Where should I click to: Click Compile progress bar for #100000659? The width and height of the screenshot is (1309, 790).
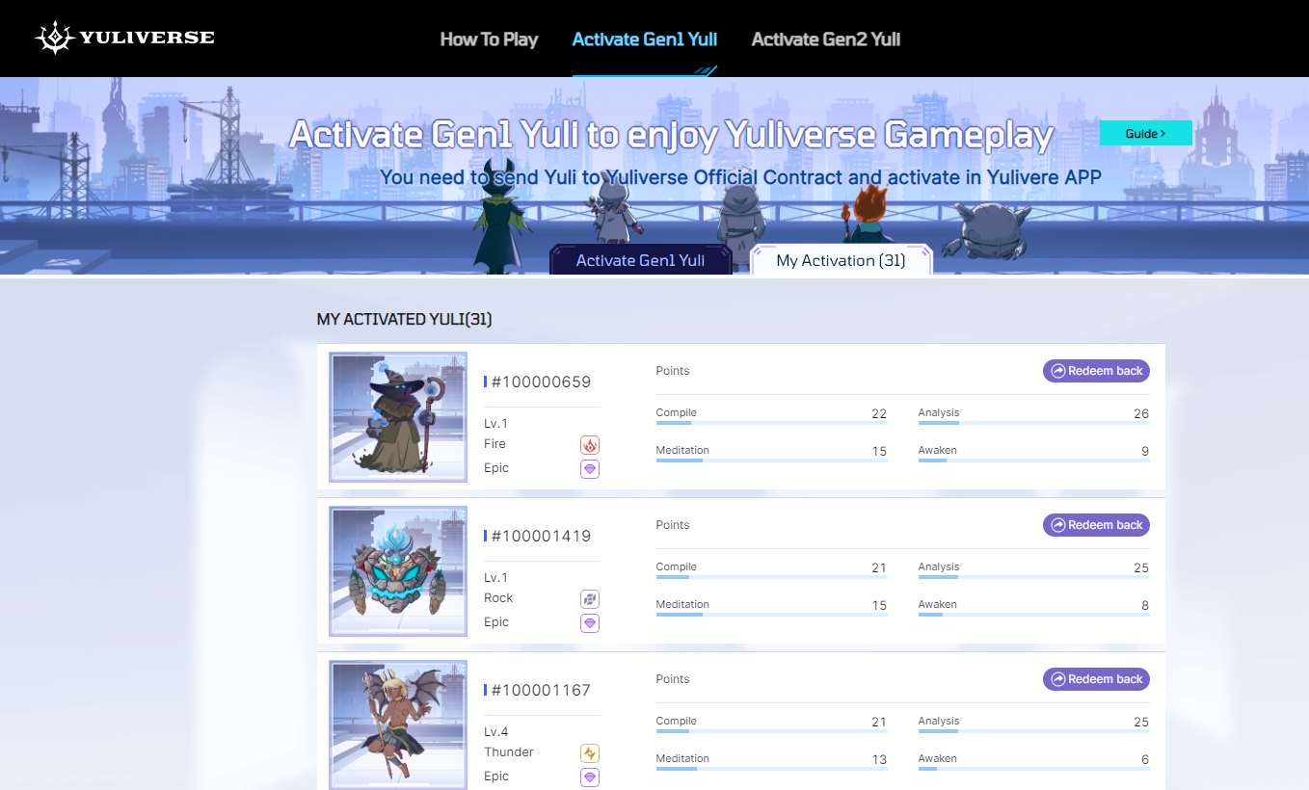[x=772, y=423]
